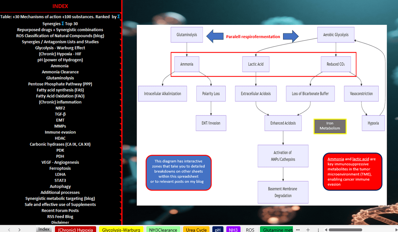Click the Hypoxia diagram node
Screen dimensions: 398x232
[x=373, y=123]
